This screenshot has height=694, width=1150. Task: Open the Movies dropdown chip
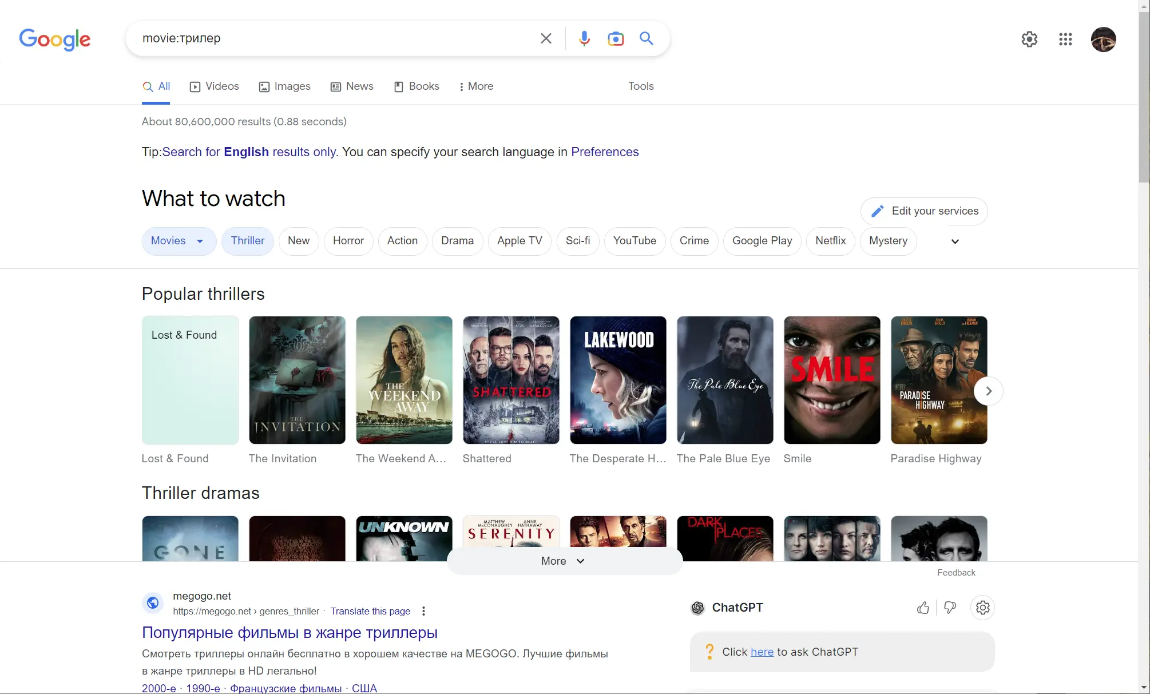[179, 241]
